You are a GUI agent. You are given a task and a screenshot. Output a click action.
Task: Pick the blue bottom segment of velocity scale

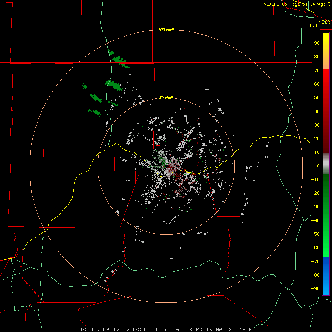click(326, 276)
